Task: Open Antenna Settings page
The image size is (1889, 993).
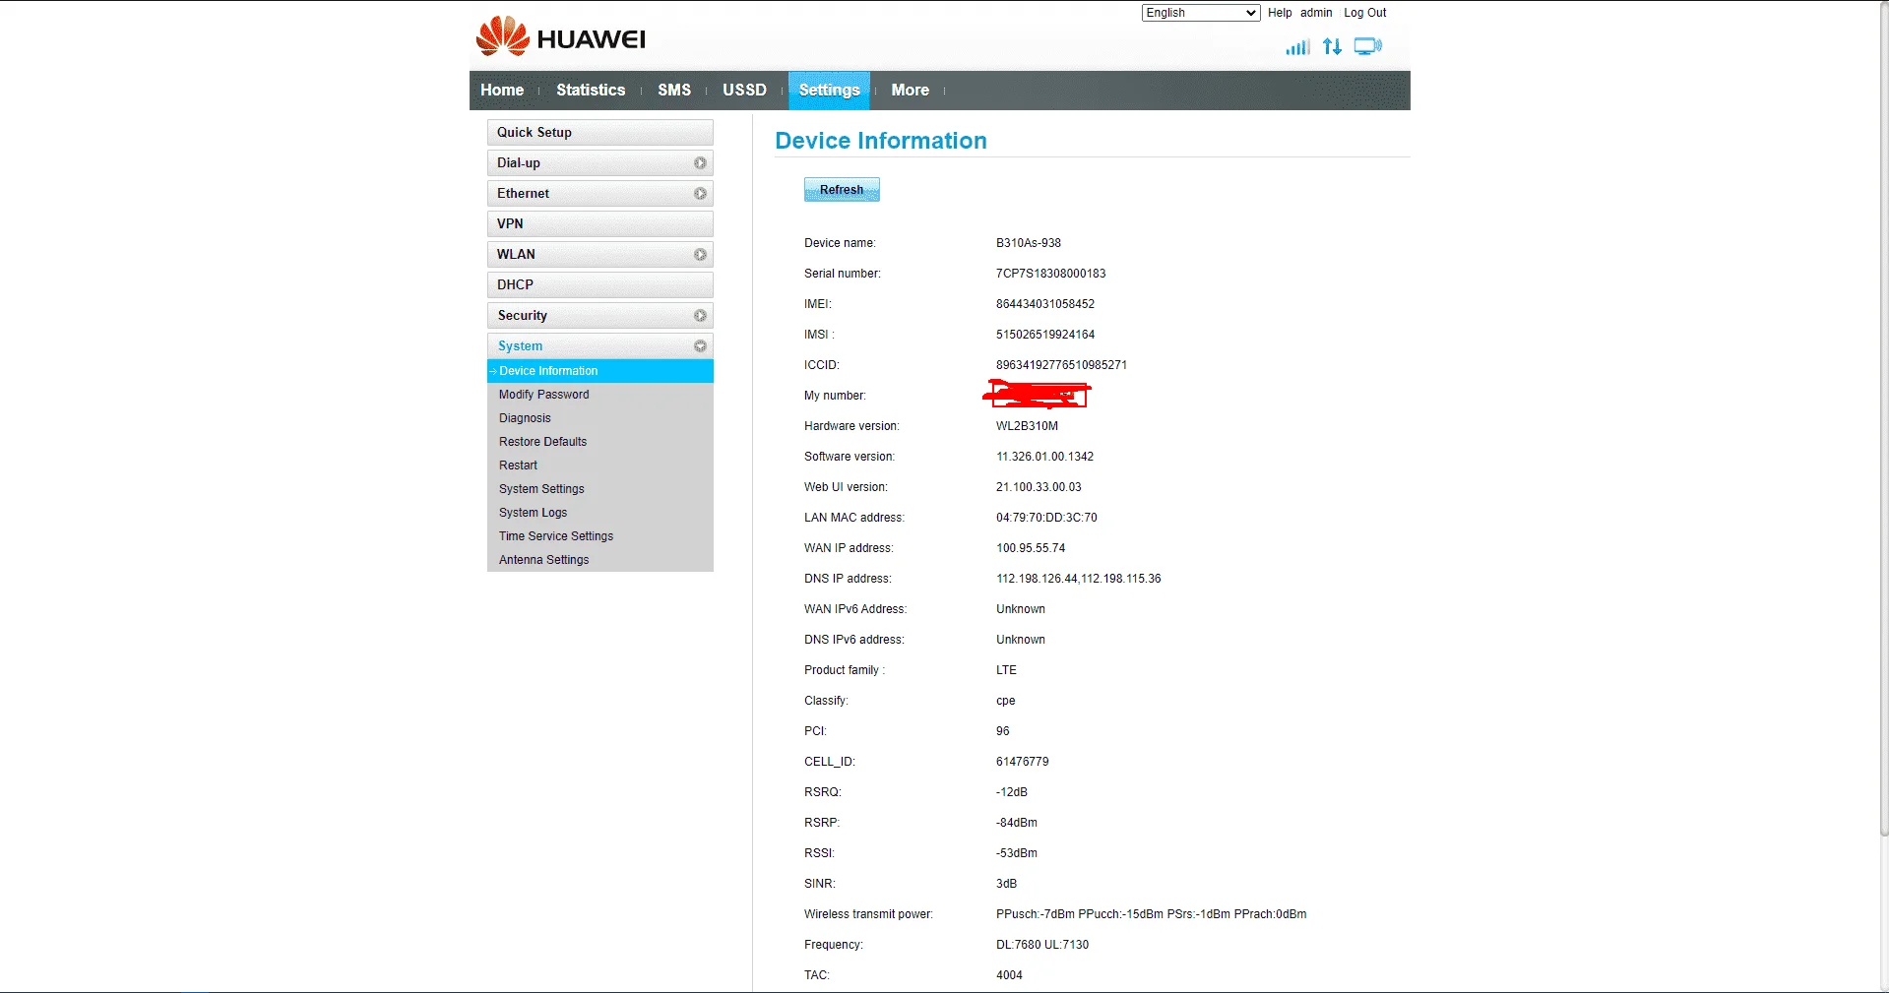Action: pos(543,560)
